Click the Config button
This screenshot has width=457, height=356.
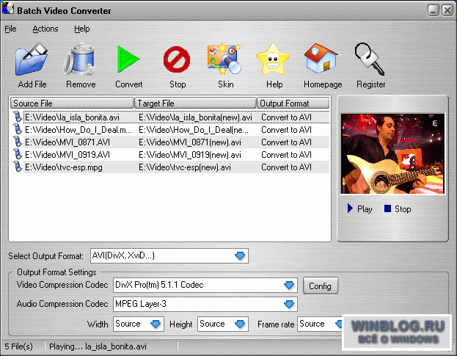(x=321, y=286)
